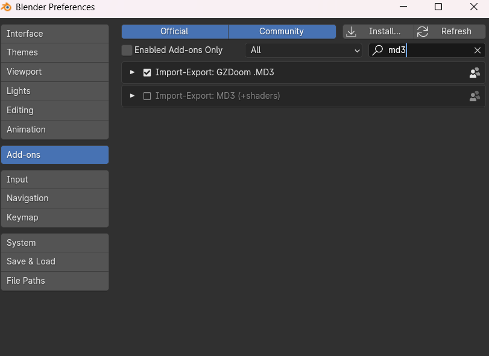
Task: Go to File Paths preferences
Action: pyautogui.click(x=55, y=281)
